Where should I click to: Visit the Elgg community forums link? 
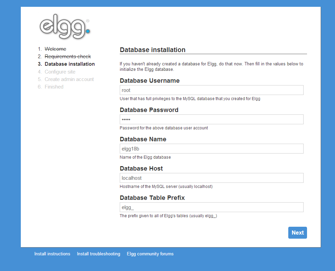pos(150,254)
